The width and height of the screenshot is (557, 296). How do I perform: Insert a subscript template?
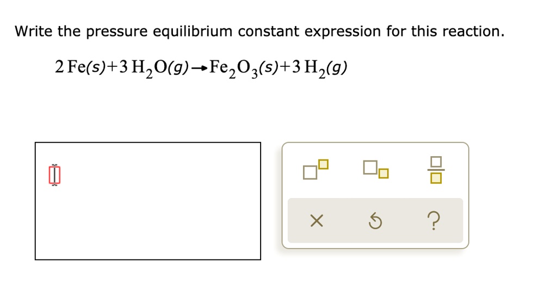tap(376, 169)
